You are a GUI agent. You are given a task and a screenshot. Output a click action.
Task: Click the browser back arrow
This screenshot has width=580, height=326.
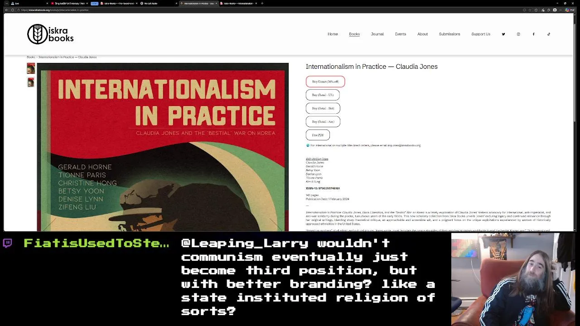coord(7,10)
